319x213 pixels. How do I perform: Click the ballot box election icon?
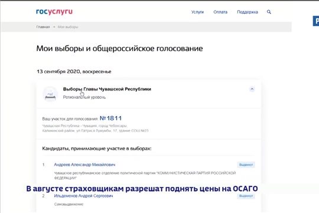coord(50,93)
